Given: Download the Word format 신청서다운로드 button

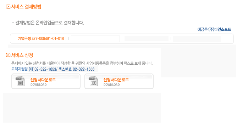Looking at the screenshot, I should [x=46, y=81].
